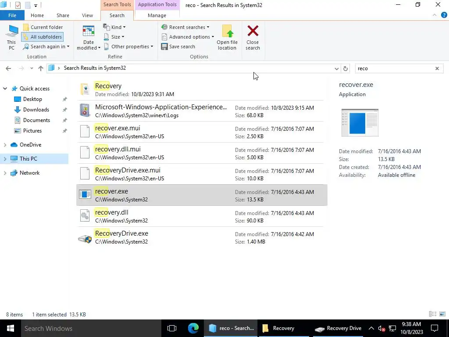Click Save search button
The image size is (449, 337).
[x=178, y=47]
